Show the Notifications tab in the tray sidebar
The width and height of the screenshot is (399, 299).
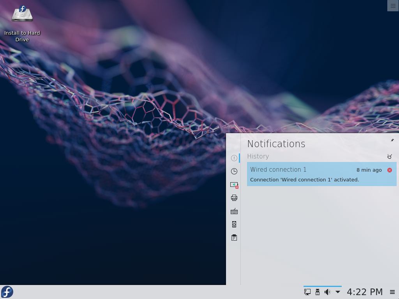click(x=234, y=158)
